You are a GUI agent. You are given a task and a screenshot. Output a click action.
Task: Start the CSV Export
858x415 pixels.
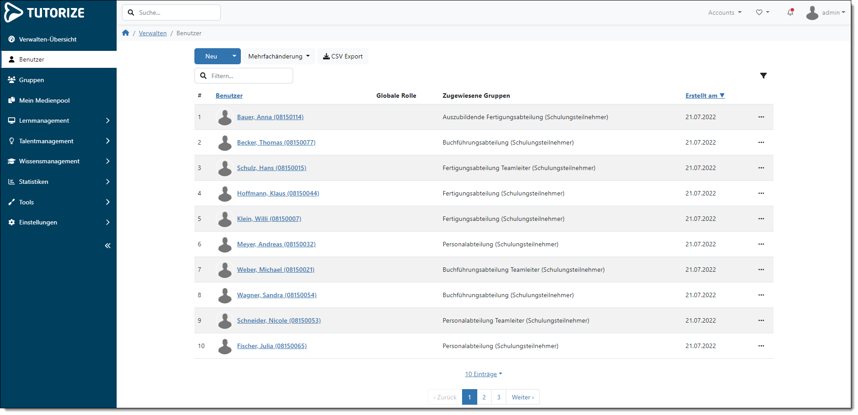(x=342, y=56)
